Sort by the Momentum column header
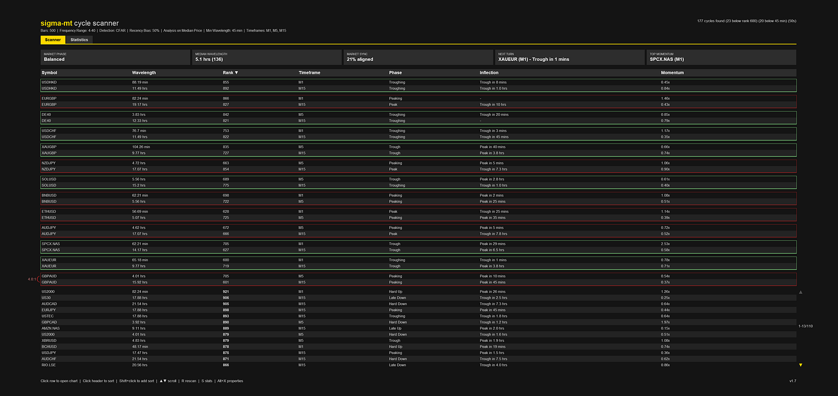Image resolution: width=838 pixels, height=396 pixels. pos(672,73)
